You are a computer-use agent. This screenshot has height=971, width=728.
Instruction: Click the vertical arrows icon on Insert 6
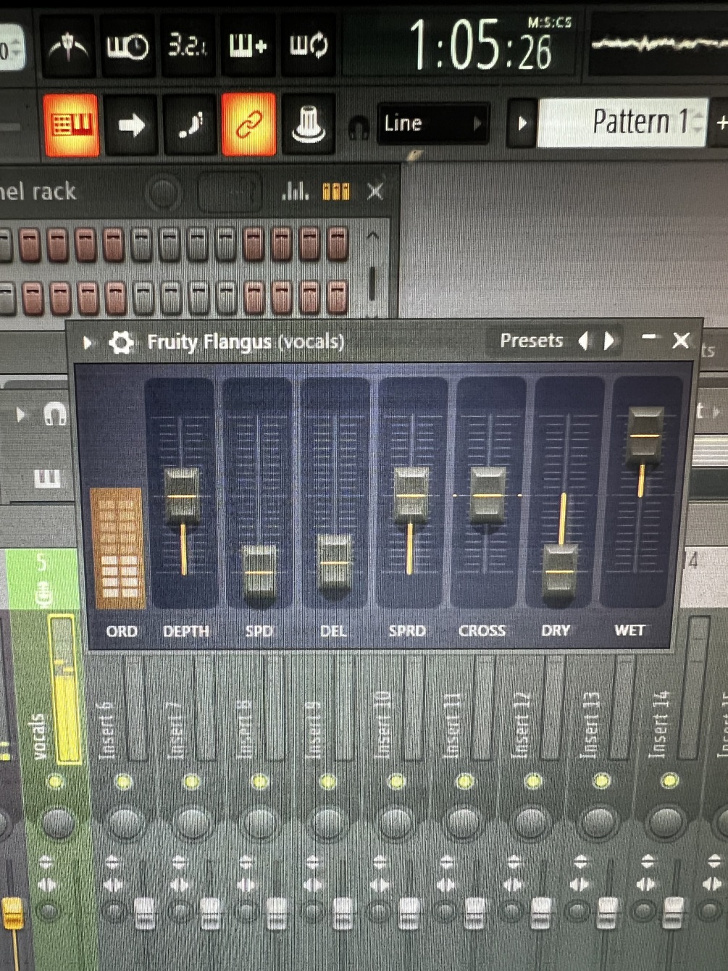[x=112, y=862]
